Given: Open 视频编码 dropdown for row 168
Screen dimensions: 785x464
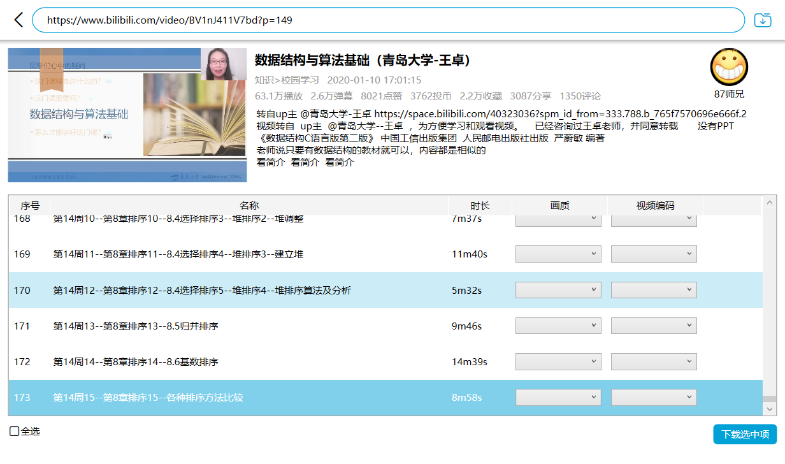Looking at the screenshot, I should tap(654, 219).
